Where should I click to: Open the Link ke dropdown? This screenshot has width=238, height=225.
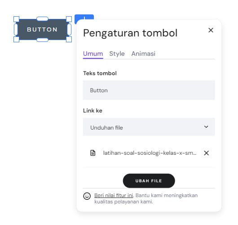tap(149, 127)
